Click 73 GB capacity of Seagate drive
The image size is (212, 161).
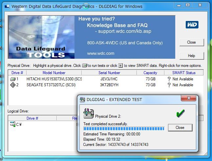tap(151, 85)
